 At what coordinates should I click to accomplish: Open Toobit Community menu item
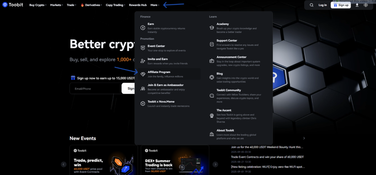(x=238, y=96)
